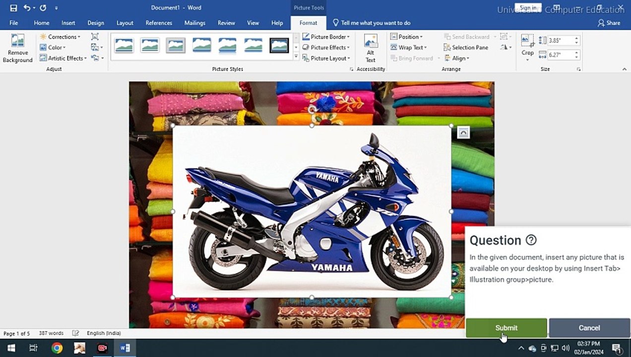
Task: Switch to the Layout tab
Action: 125,23
